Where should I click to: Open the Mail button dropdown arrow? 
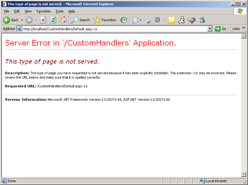pyautogui.click(x=141, y=20)
